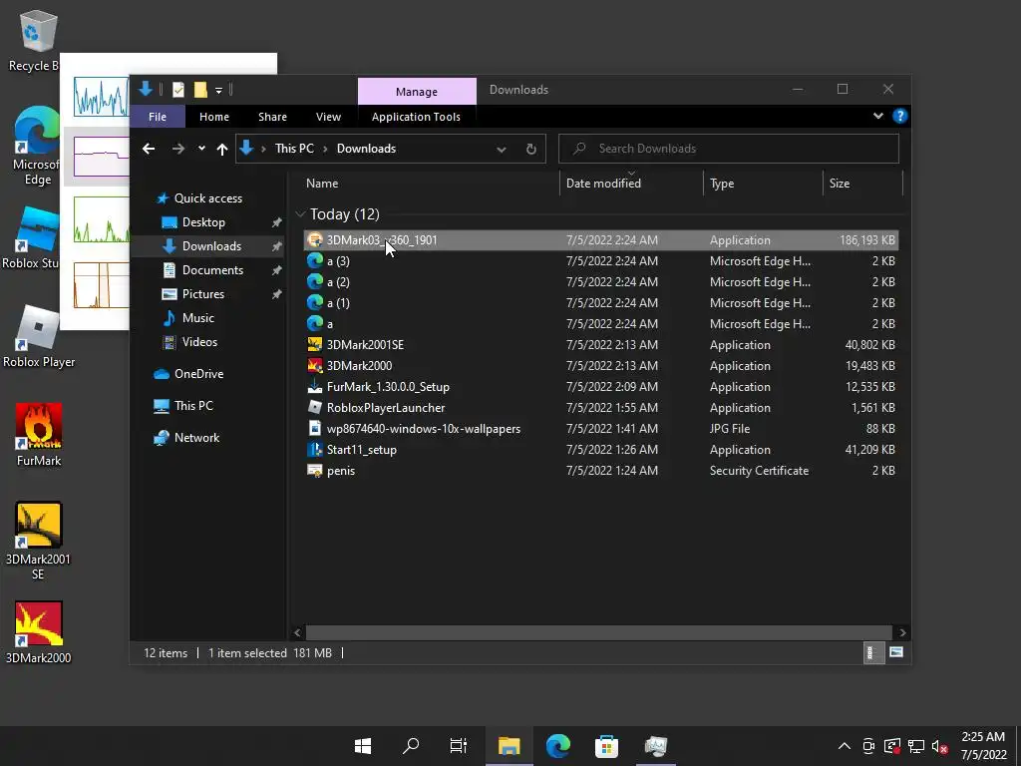Image resolution: width=1021 pixels, height=766 pixels.
Task: Open recent locations dropdown arrow
Action: (x=201, y=149)
